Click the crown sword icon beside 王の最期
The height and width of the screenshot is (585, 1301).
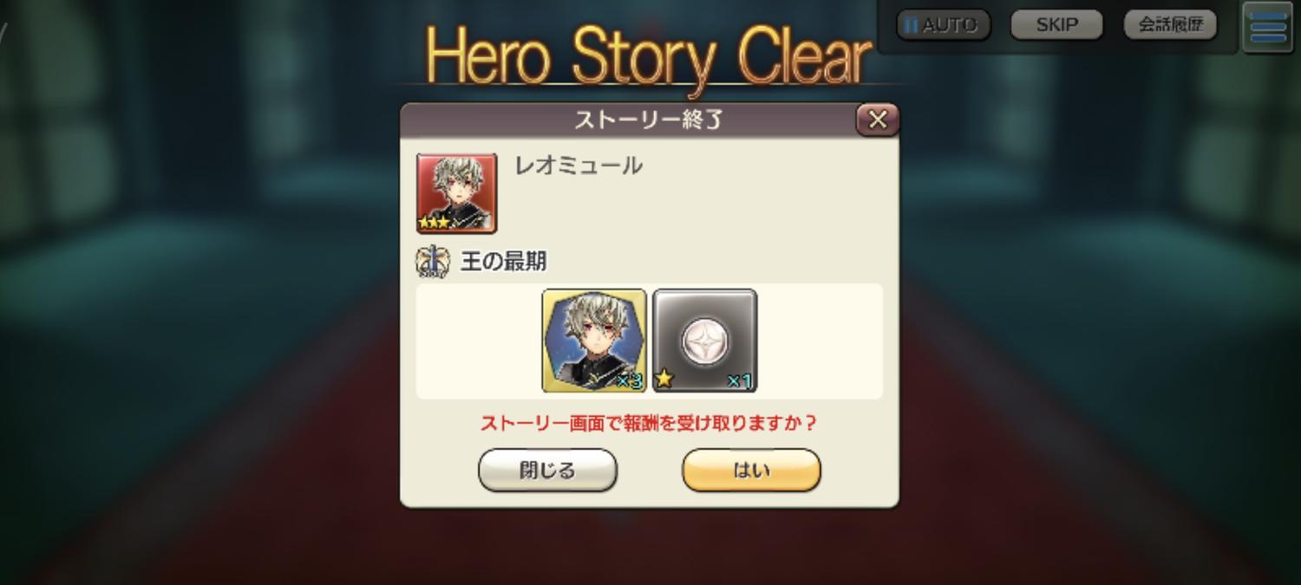(433, 262)
